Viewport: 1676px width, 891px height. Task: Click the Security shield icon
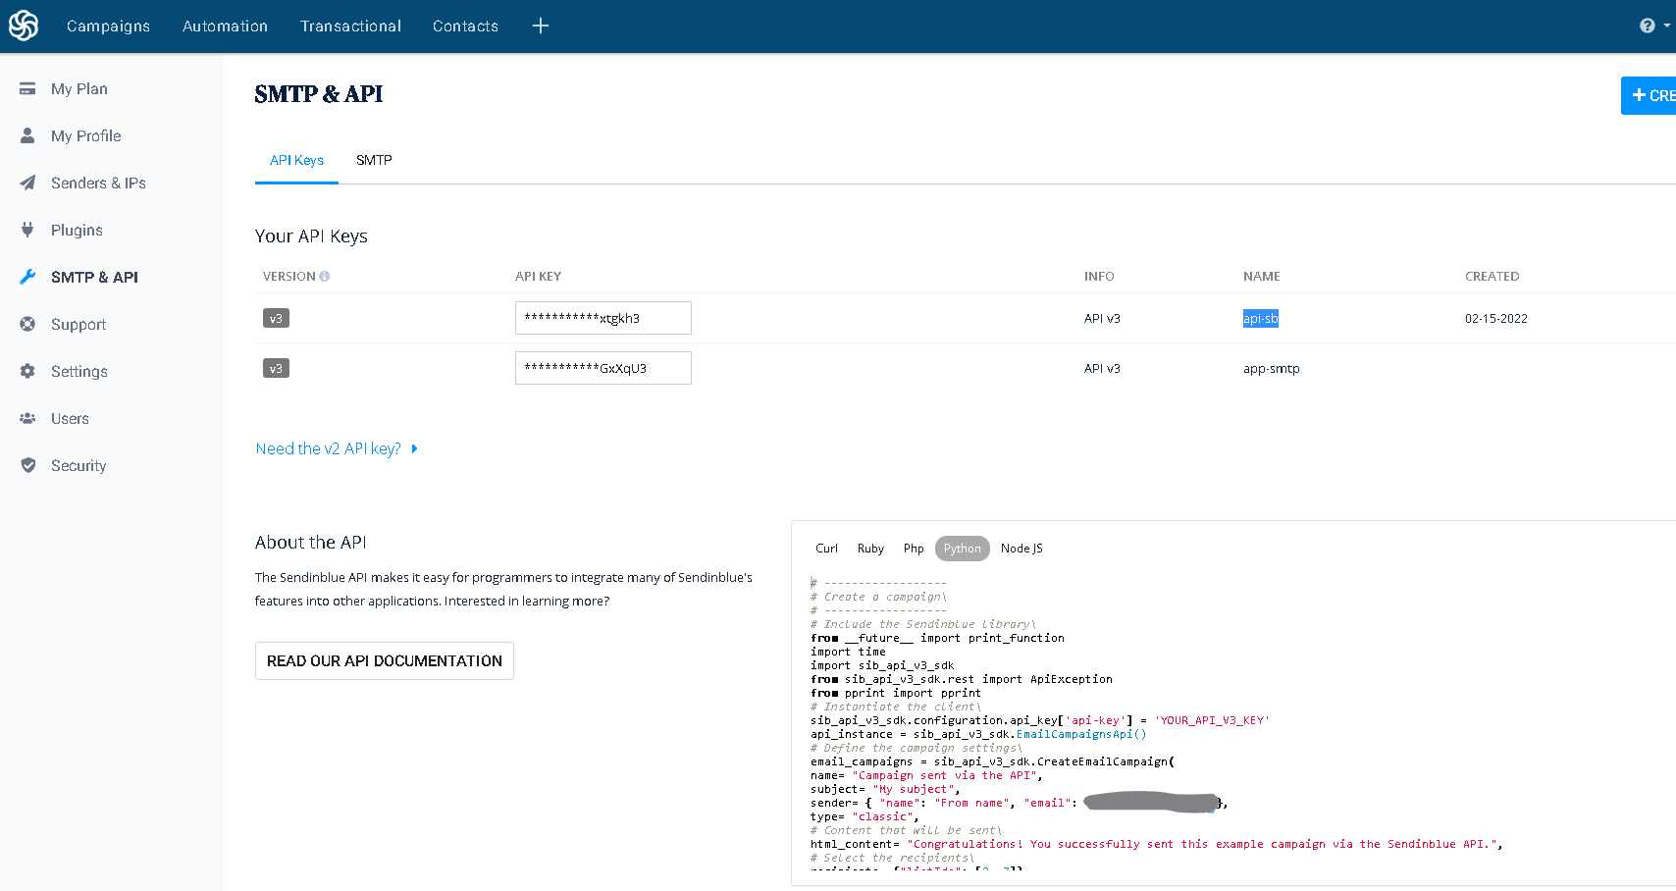pos(27,465)
